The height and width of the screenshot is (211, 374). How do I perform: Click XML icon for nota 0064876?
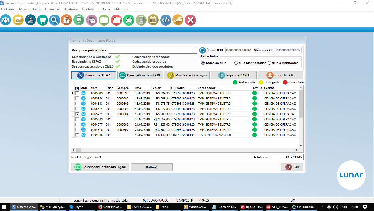[x=83, y=130]
